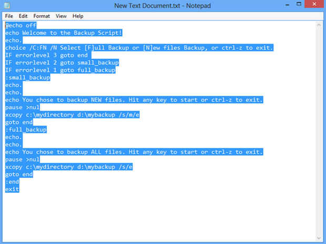Minimize the Notepad window

tap(288, 5)
